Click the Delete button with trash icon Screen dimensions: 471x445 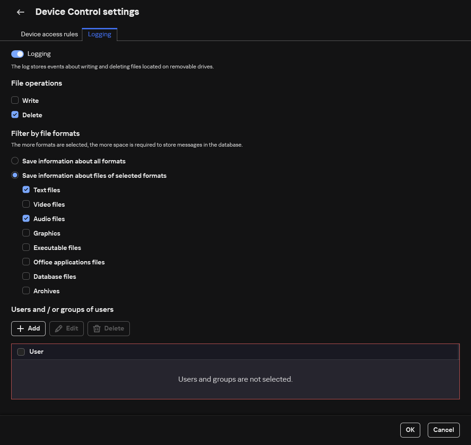[108, 328]
